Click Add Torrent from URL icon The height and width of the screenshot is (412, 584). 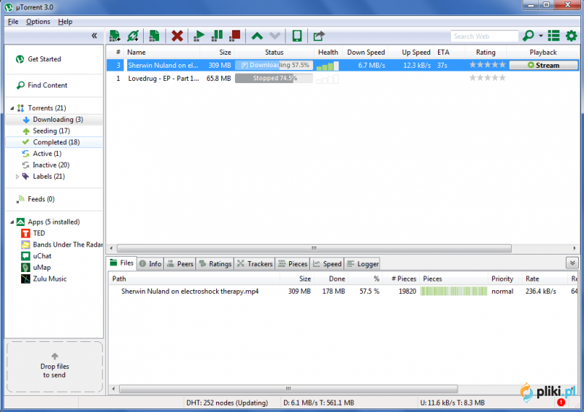click(133, 36)
